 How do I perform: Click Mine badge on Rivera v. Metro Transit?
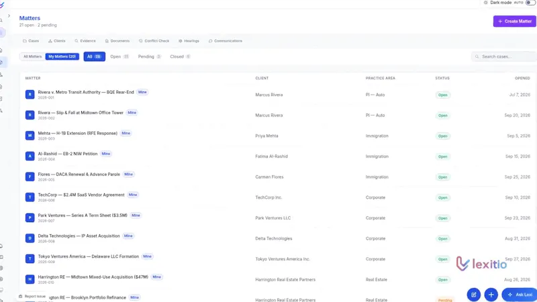click(142, 92)
